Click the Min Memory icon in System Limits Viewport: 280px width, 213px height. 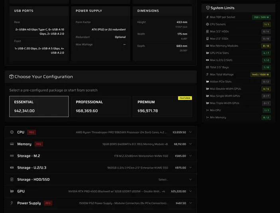tap(207, 117)
